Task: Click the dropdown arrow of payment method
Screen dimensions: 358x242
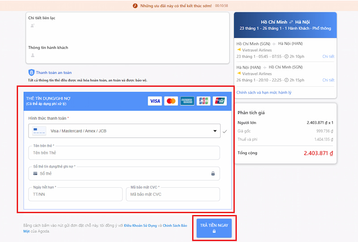Action: 215,131
